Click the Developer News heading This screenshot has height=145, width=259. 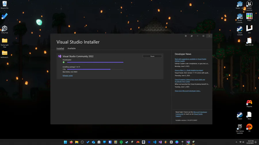(x=183, y=54)
